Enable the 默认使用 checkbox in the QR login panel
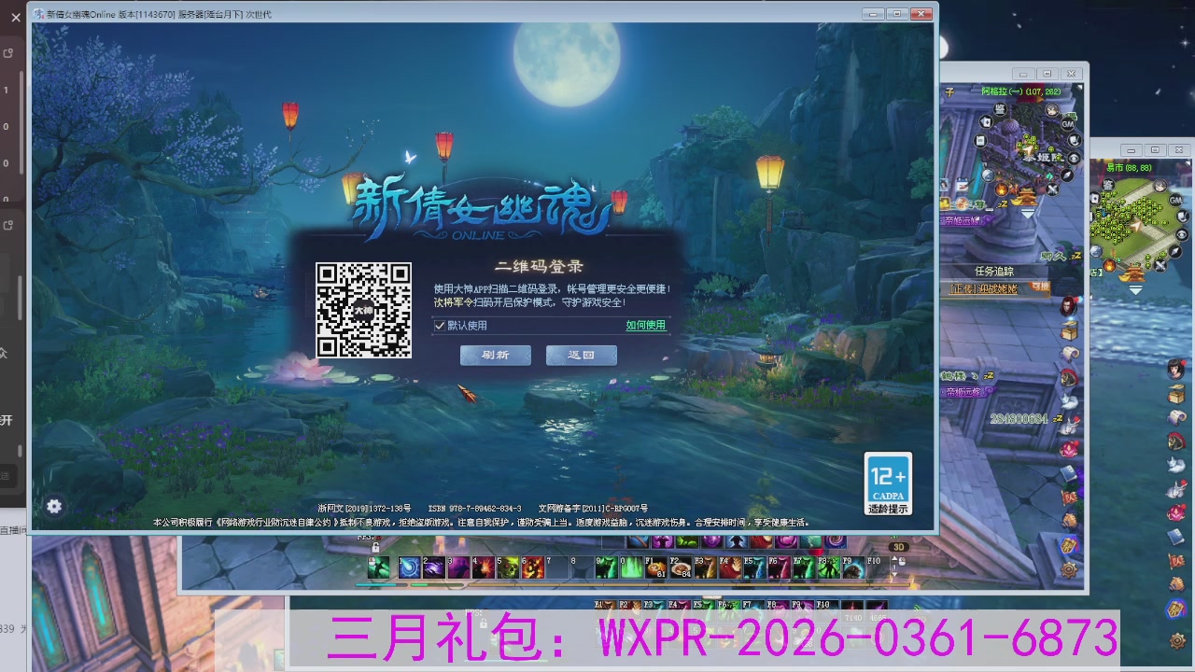This screenshot has width=1195, height=672. (x=439, y=325)
